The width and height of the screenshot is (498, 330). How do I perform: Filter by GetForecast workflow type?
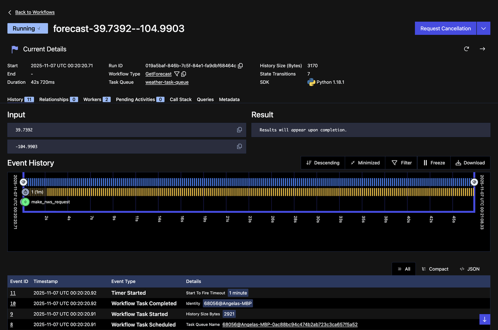177,74
